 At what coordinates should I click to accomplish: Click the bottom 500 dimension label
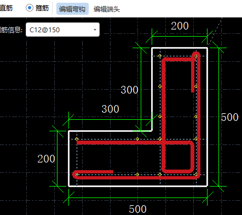pos(137,209)
